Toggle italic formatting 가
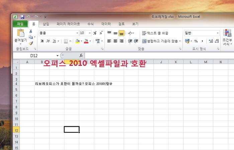 [x=48, y=41]
